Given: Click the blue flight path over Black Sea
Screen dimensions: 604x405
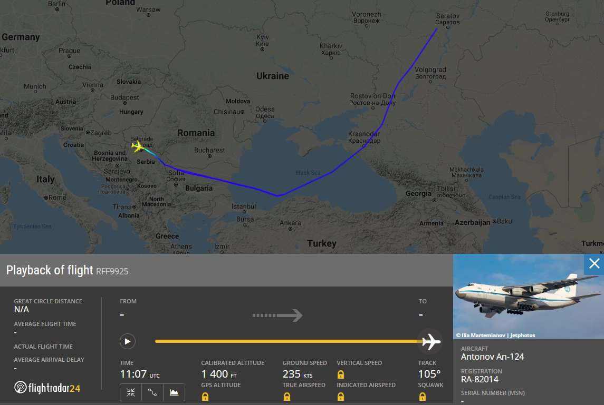Looking at the screenshot, I should pos(304,185).
